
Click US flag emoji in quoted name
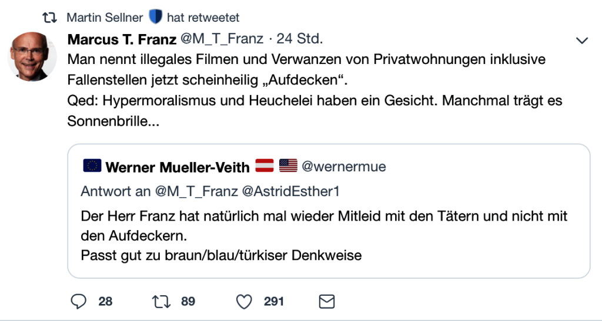[x=288, y=167]
